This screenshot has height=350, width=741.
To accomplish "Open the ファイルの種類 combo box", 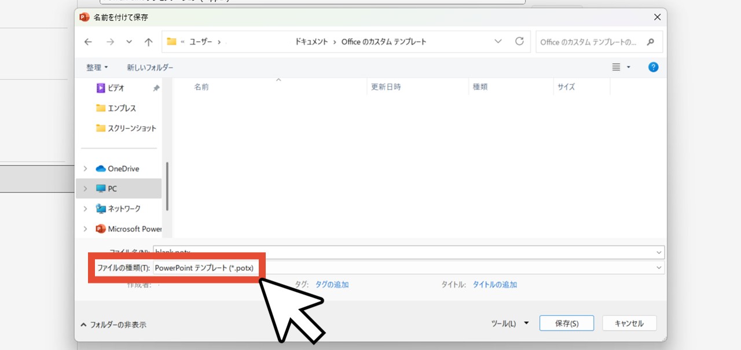I will tap(408, 268).
